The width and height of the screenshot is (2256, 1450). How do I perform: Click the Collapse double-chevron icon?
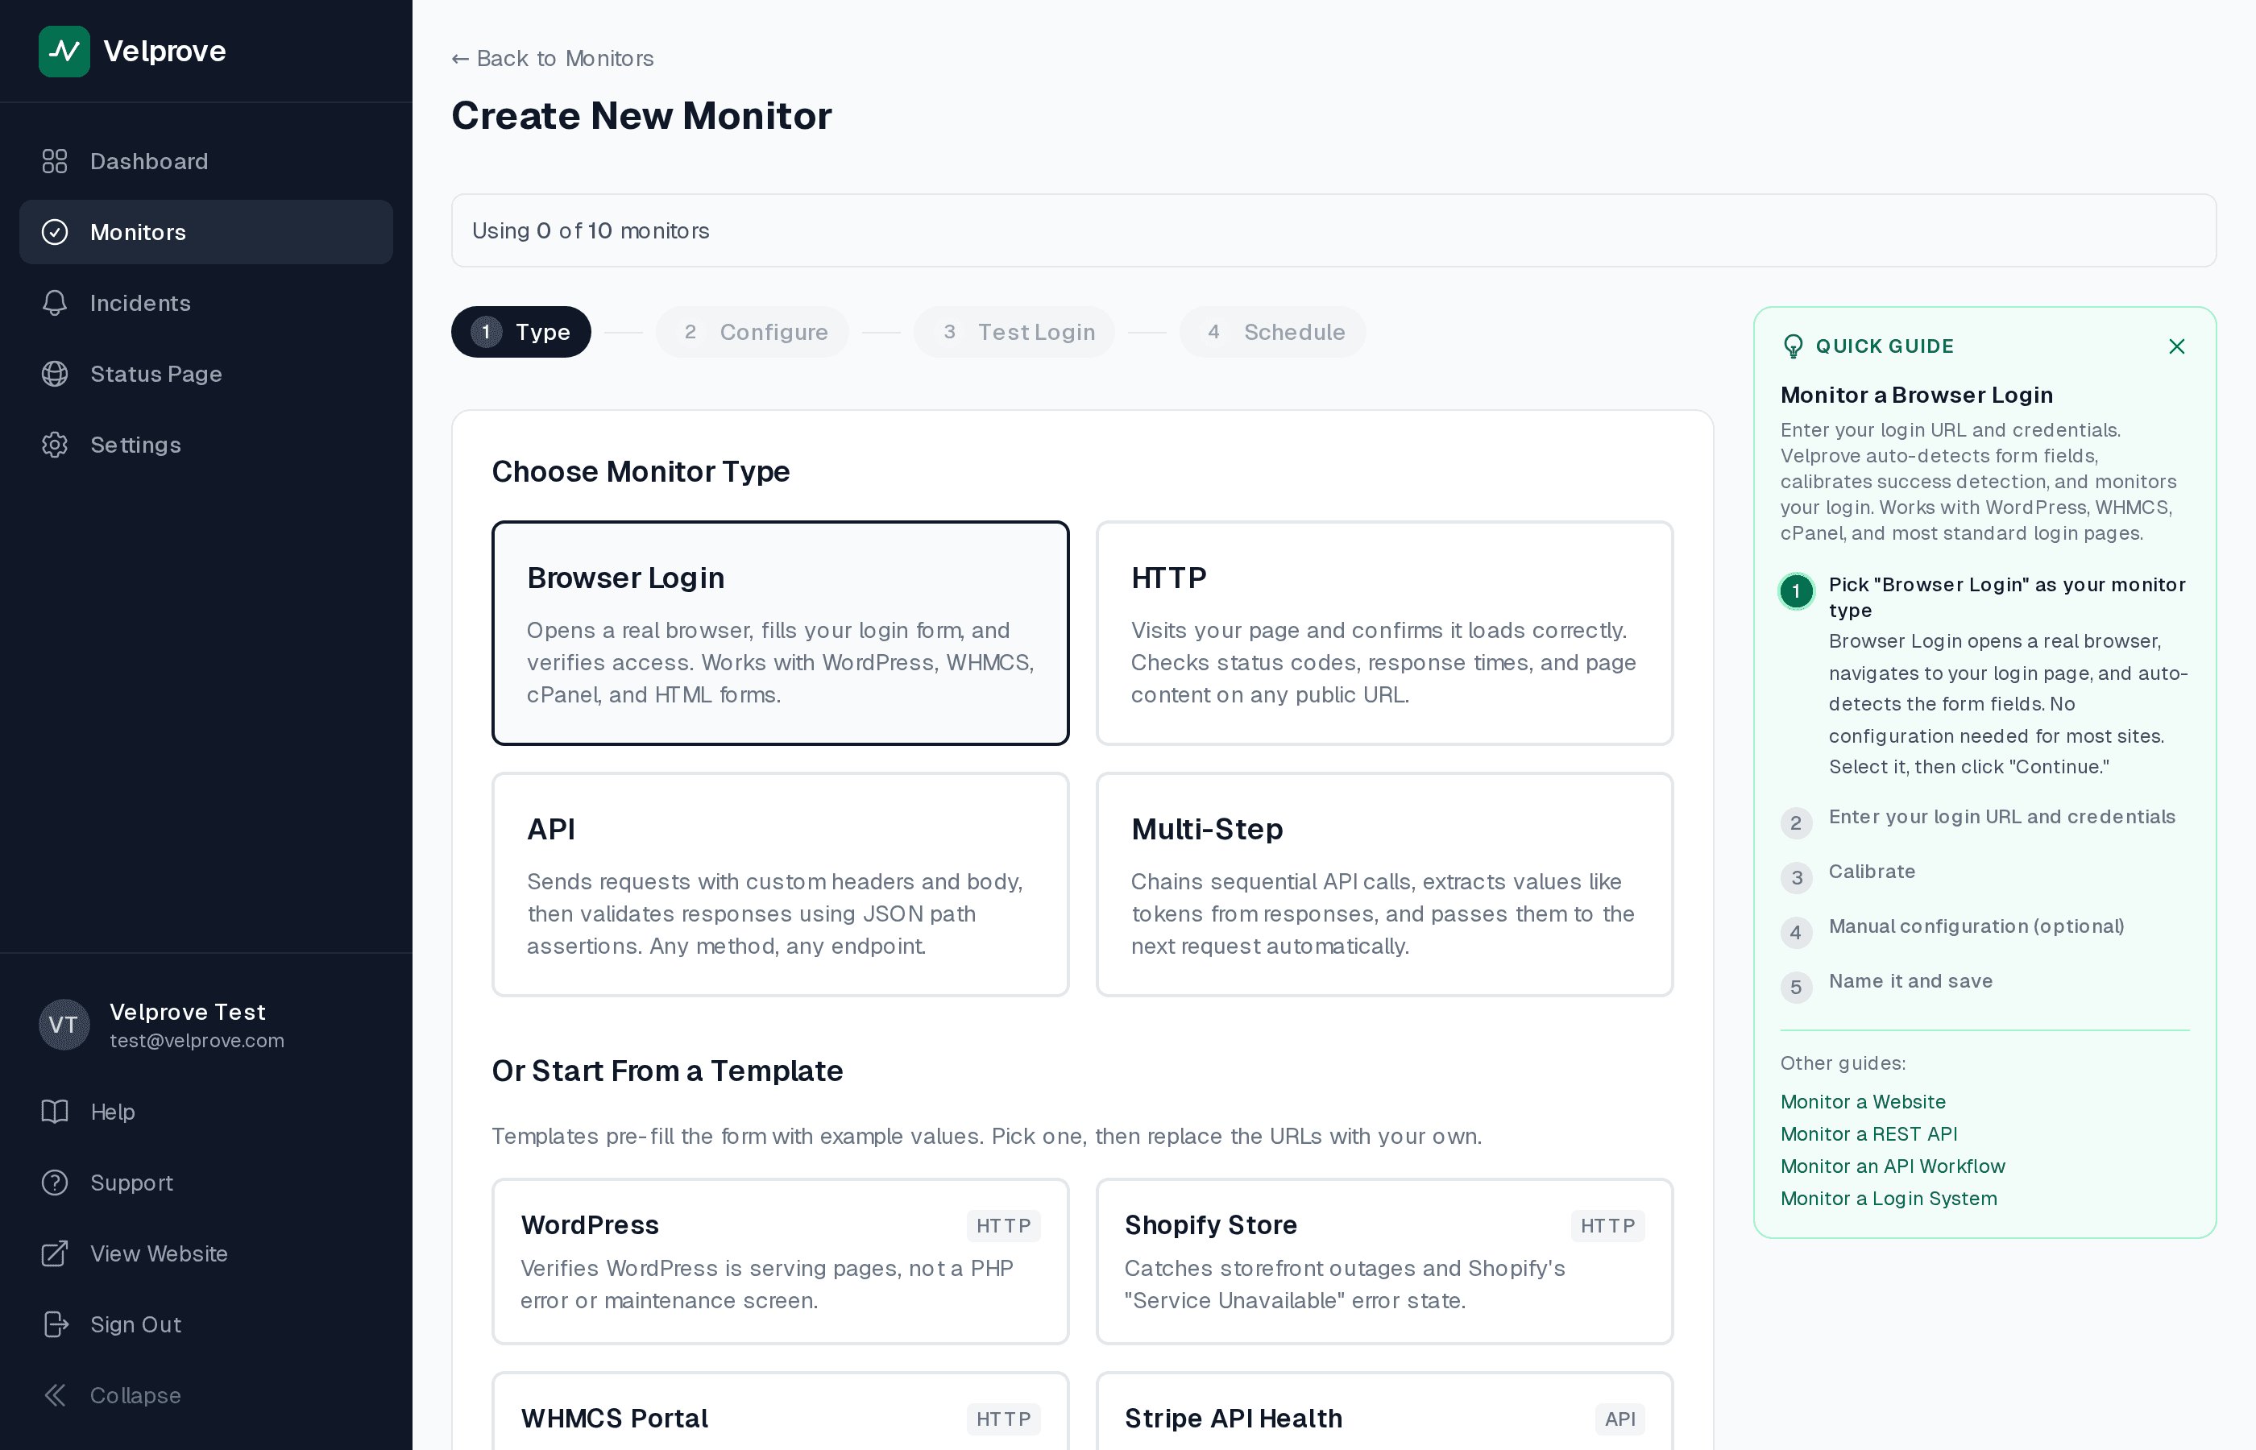[55, 1394]
